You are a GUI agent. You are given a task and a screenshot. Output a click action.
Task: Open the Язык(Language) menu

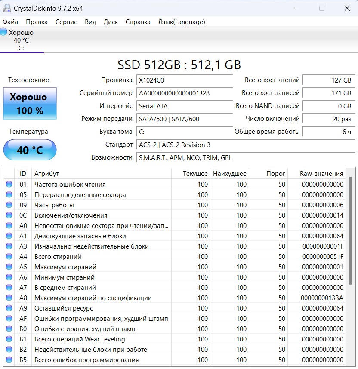[x=181, y=22]
